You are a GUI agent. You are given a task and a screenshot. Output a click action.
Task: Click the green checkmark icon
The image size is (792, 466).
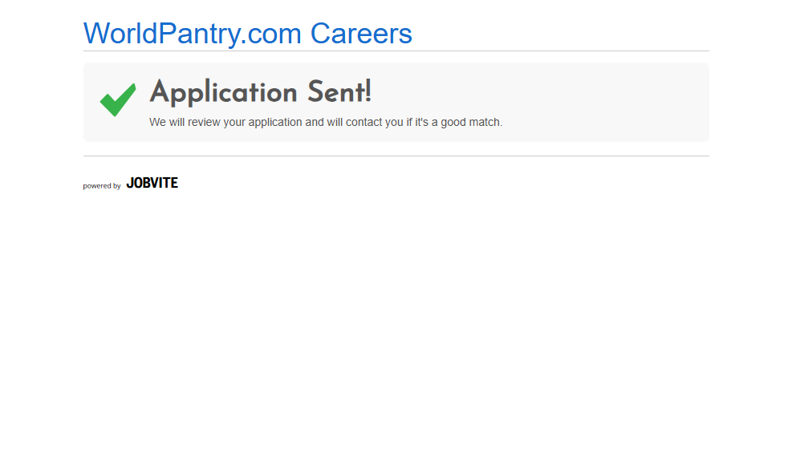click(118, 99)
